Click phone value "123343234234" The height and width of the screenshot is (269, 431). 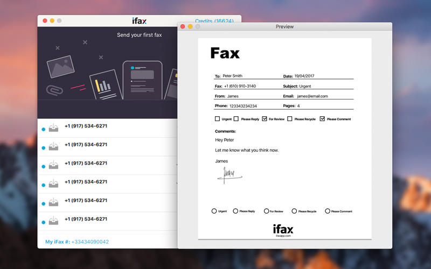(x=244, y=106)
